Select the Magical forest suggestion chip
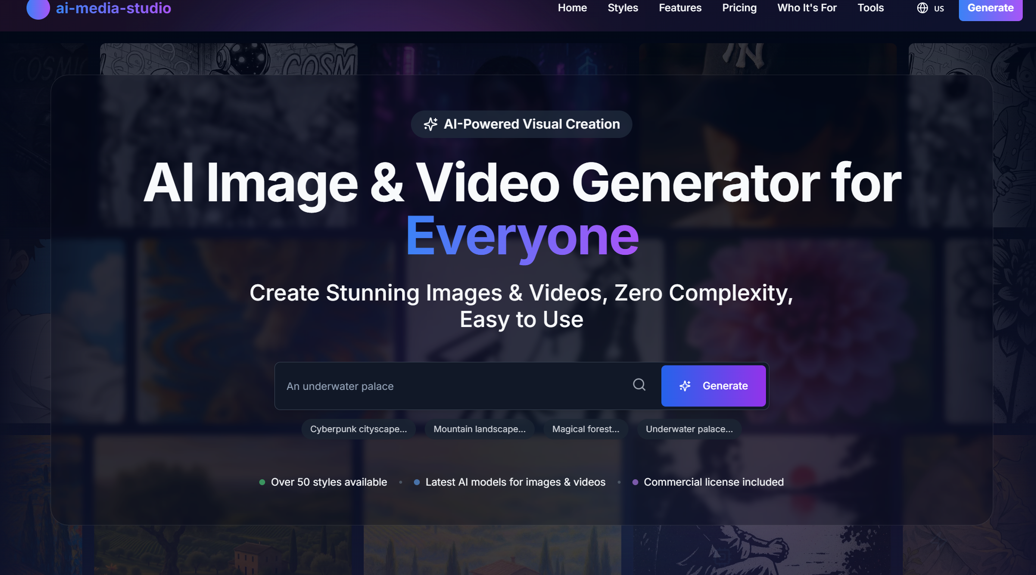The width and height of the screenshot is (1036, 575). [585, 429]
